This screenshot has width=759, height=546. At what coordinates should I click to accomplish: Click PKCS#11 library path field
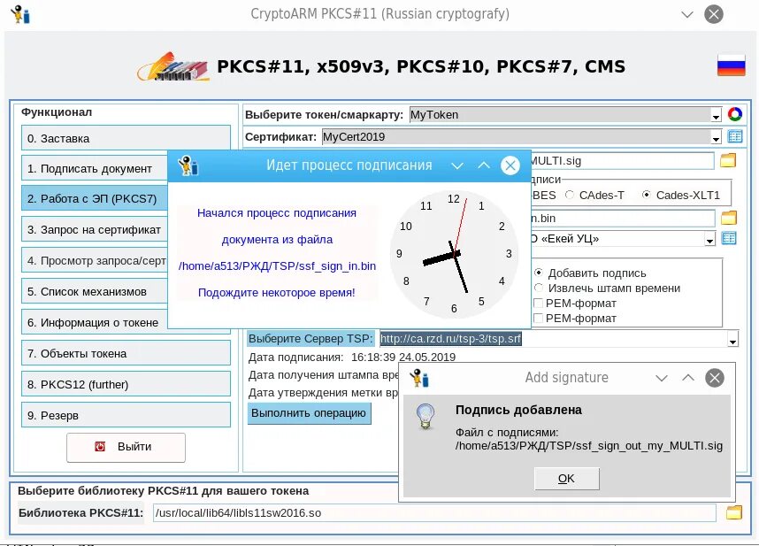tap(434, 513)
